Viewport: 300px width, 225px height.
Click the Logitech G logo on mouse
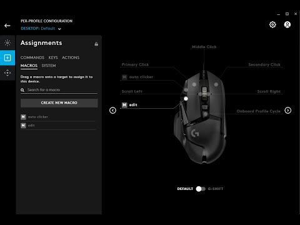[195, 133]
